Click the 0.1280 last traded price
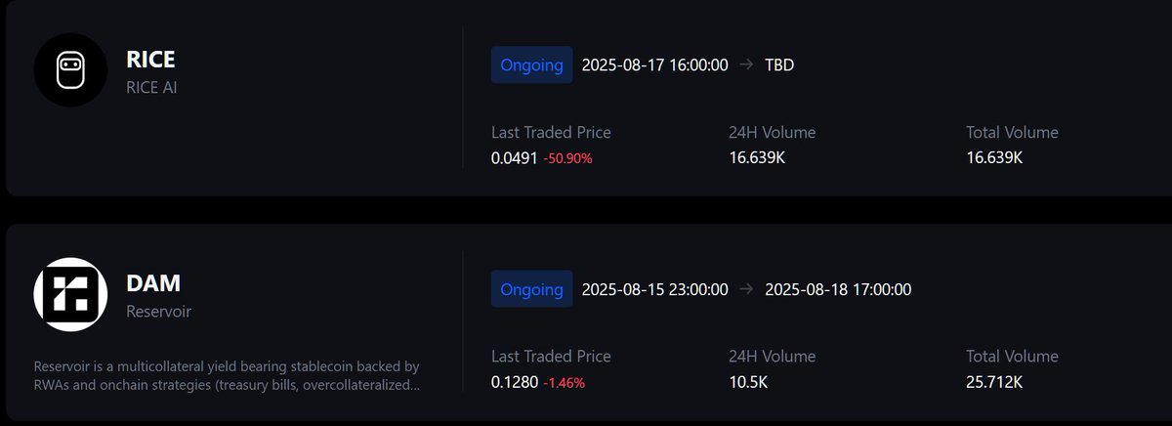1172x426 pixels. coord(515,382)
